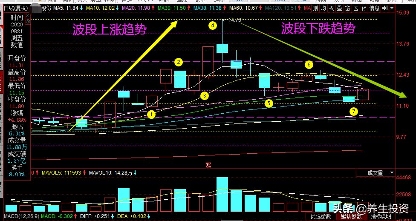416x221 pixels.
Task: Toggle the 权 price-adjustment button
Action: 331,8
